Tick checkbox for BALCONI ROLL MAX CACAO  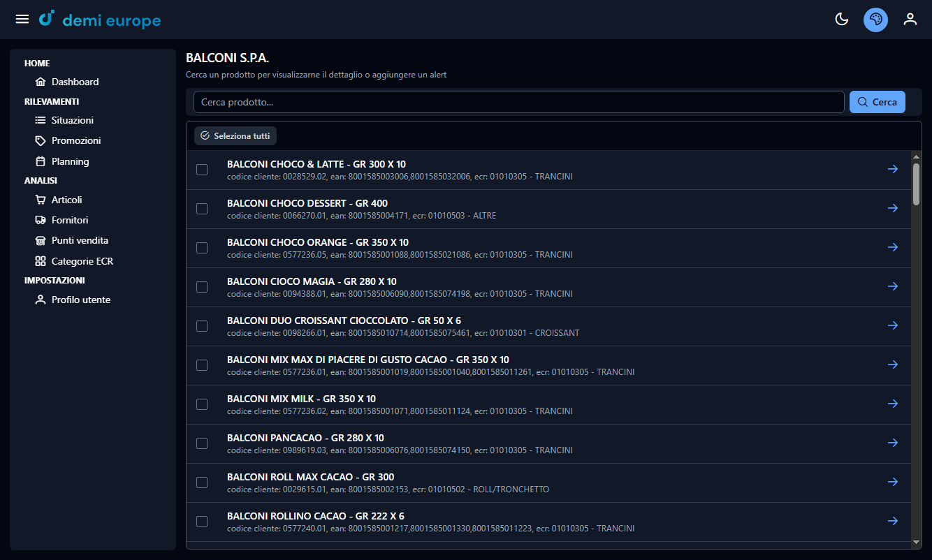pyautogui.click(x=202, y=482)
